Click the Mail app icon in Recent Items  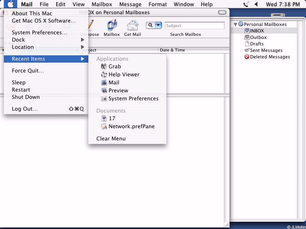104,82
